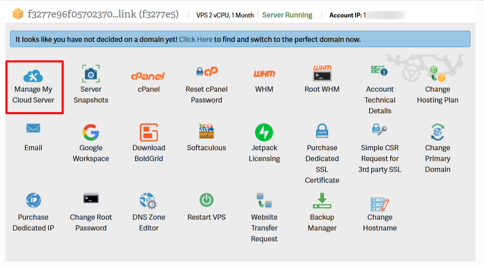Click the 'Manage My Cloud Server' label
484x266 pixels.
click(33, 95)
